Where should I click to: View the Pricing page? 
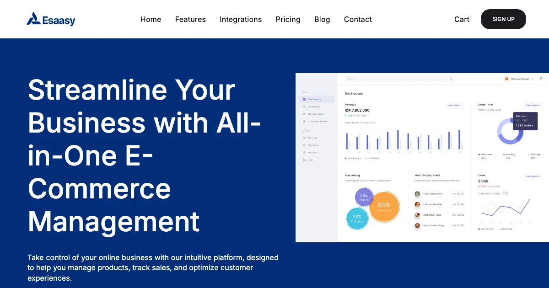pos(288,19)
